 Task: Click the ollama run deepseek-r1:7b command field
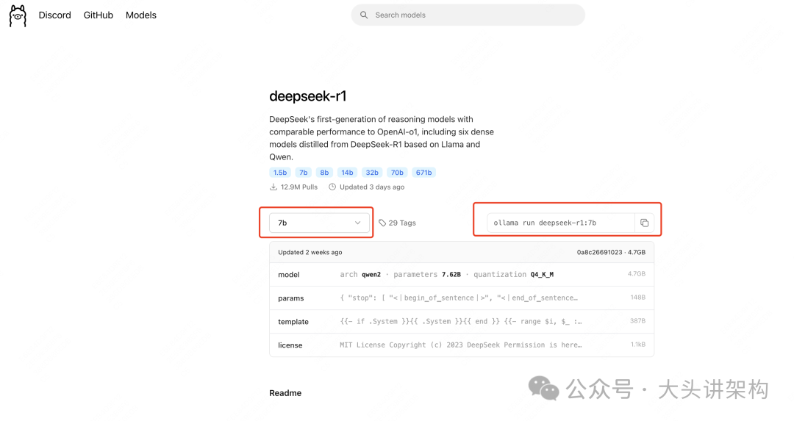point(560,223)
